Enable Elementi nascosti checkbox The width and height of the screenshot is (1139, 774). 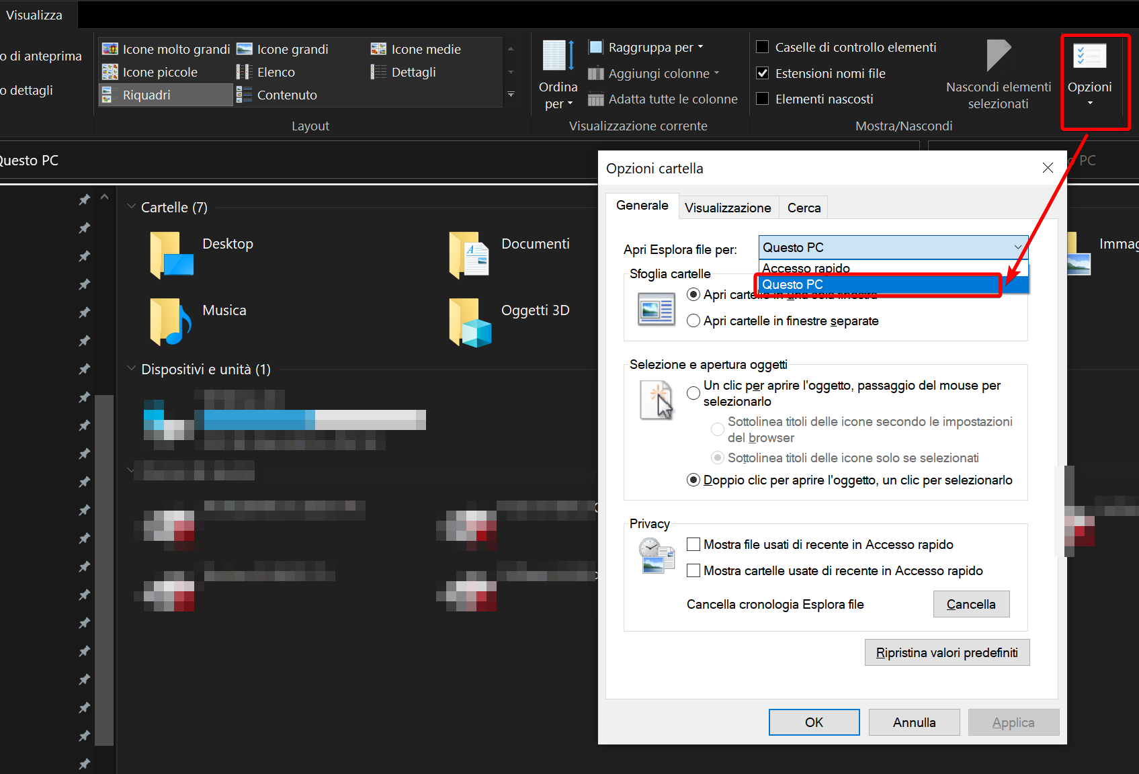[x=763, y=99]
